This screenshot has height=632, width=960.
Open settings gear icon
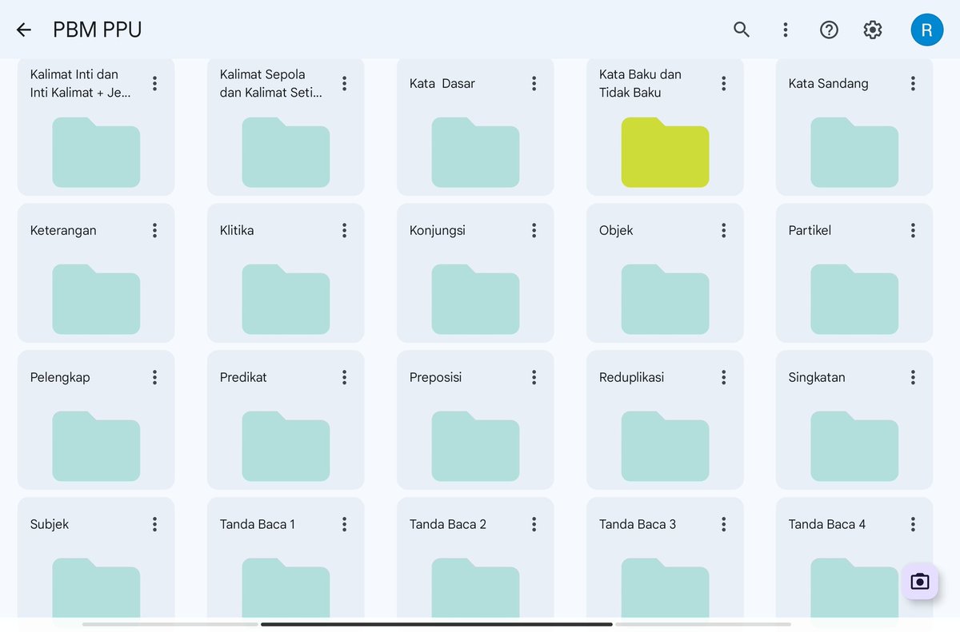[873, 30]
